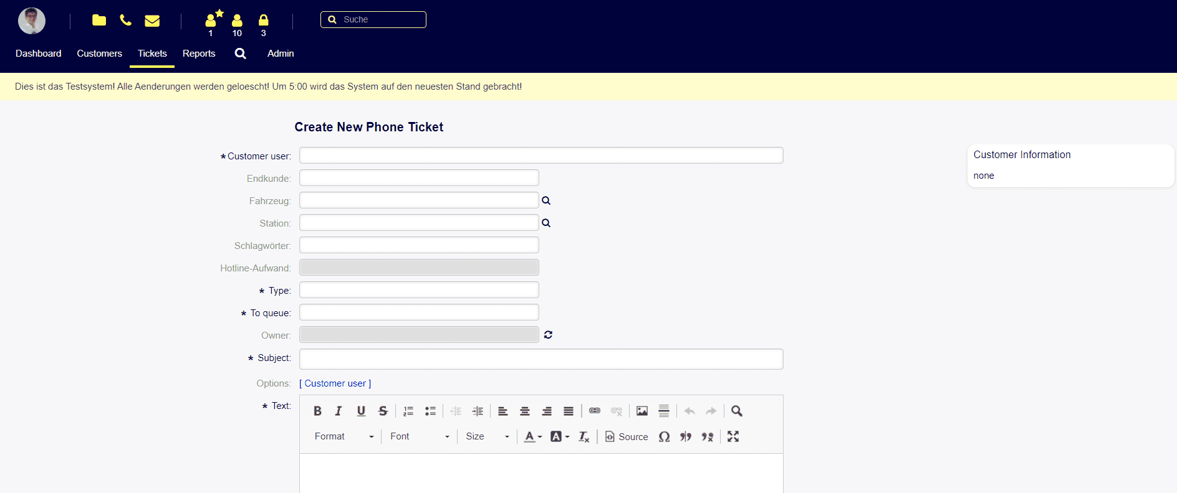Click the yellow envelope email ticket icon

pos(152,21)
